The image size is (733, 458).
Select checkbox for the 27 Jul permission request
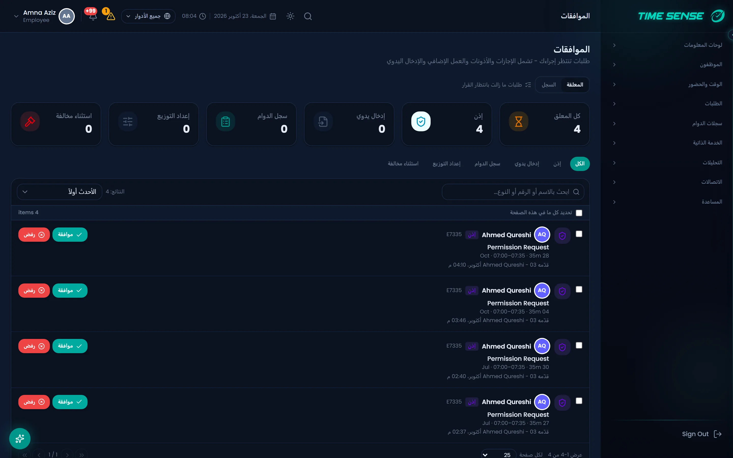click(579, 401)
